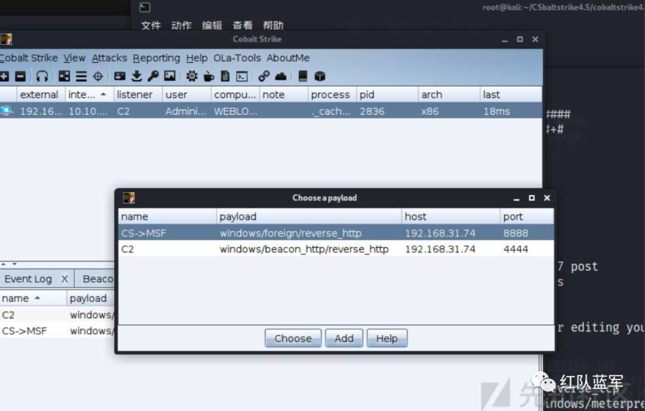Open the terminal 动作 menu

182,26
